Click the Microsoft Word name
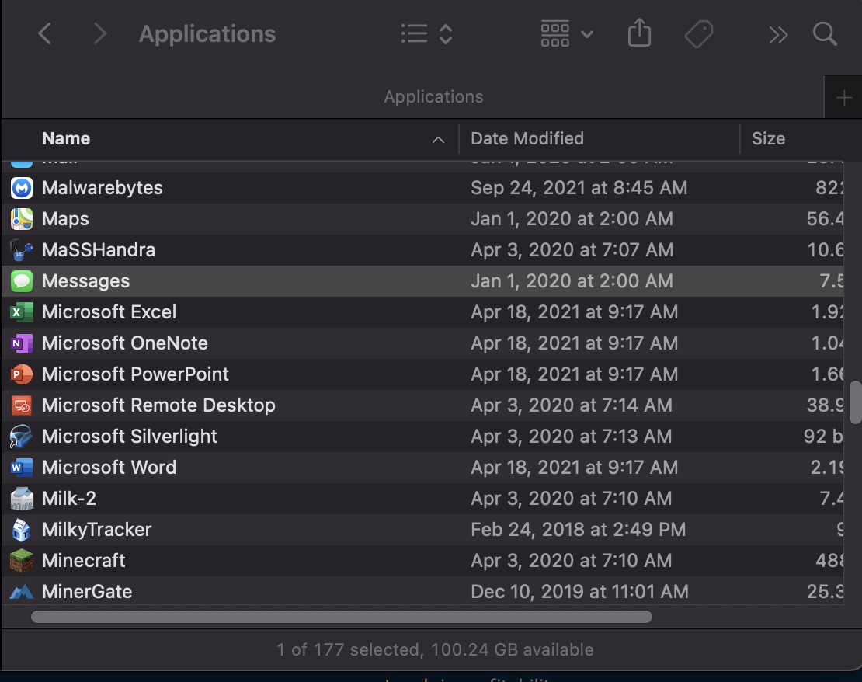The height and width of the screenshot is (682, 862). 109,468
